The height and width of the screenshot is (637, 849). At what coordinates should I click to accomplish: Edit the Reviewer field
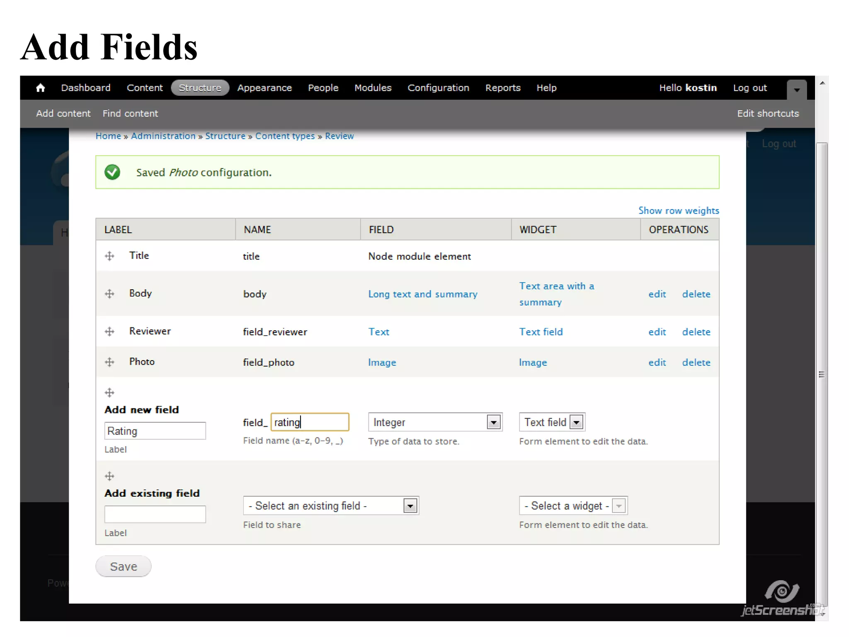pyautogui.click(x=657, y=332)
